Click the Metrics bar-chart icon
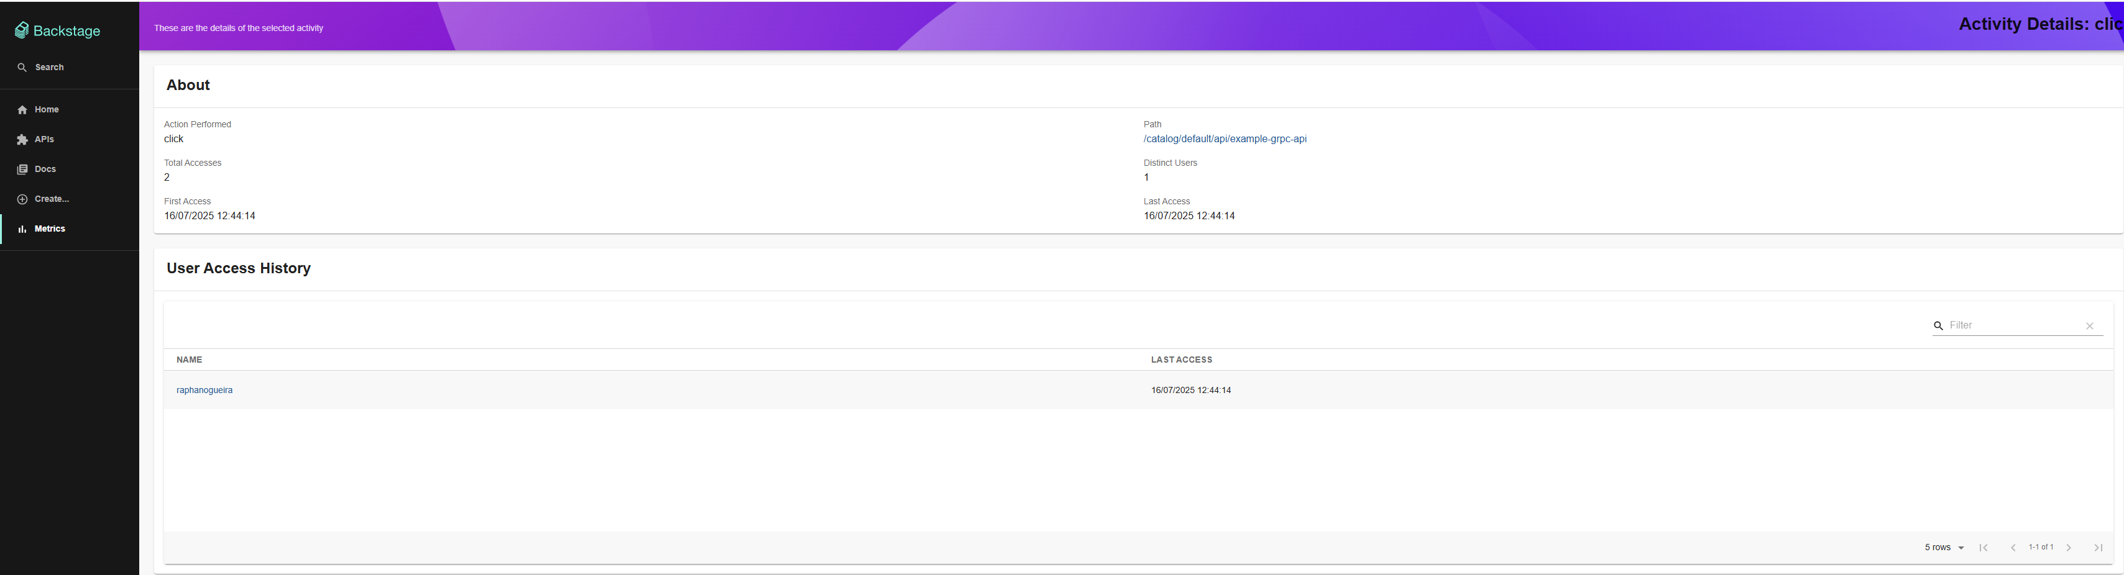Viewport: 2124px width, 575px height. click(x=22, y=229)
